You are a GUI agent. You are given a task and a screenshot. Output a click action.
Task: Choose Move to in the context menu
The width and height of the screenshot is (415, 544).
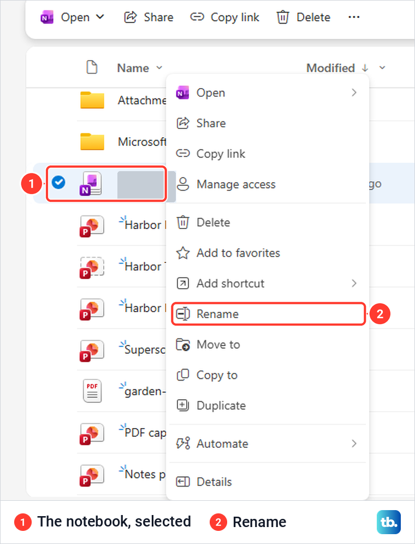click(267, 344)
